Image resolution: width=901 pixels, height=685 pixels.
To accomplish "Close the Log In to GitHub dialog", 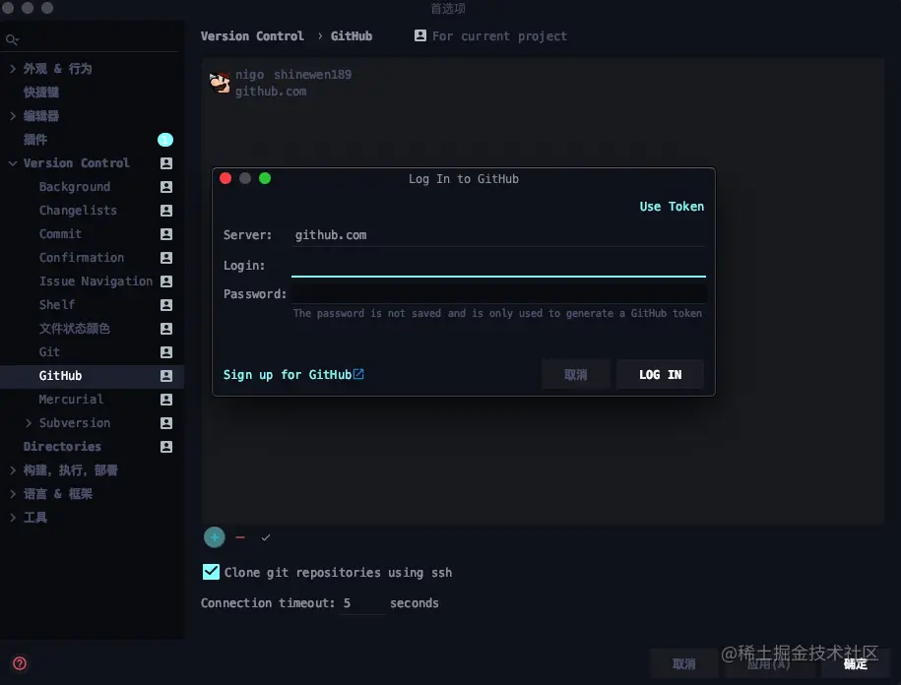I will (225, 178).
